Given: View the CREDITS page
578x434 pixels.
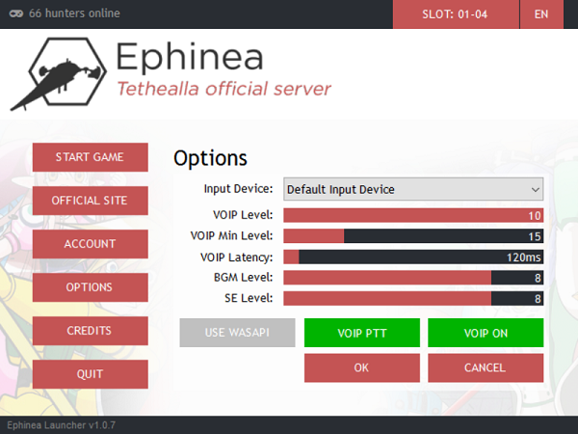Looking at the screenshot, I should 91,331.
